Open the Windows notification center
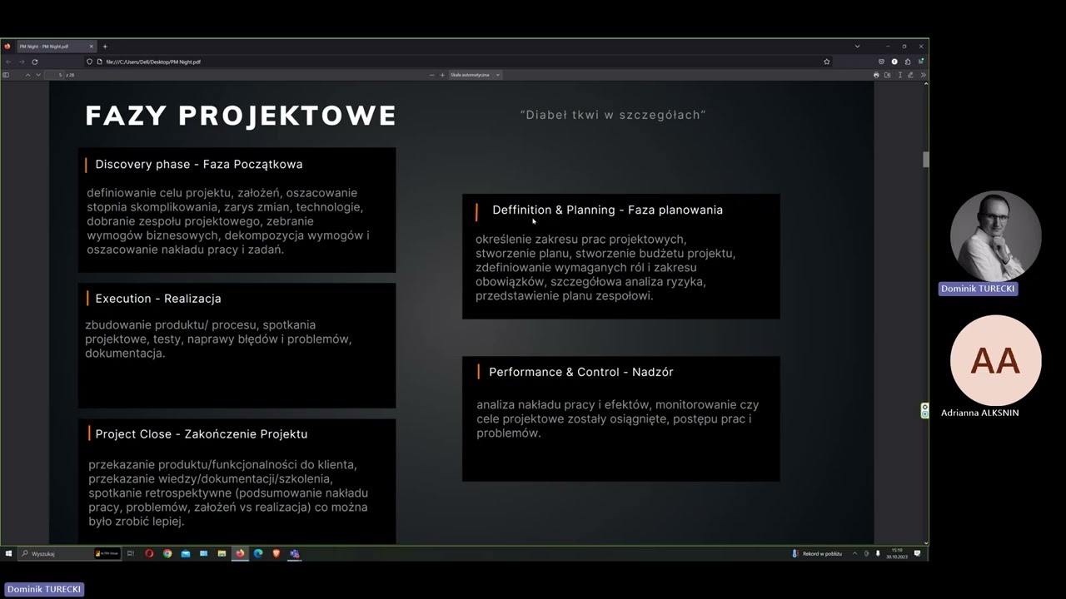1066x599 pixels. click(x=918, y=553)
